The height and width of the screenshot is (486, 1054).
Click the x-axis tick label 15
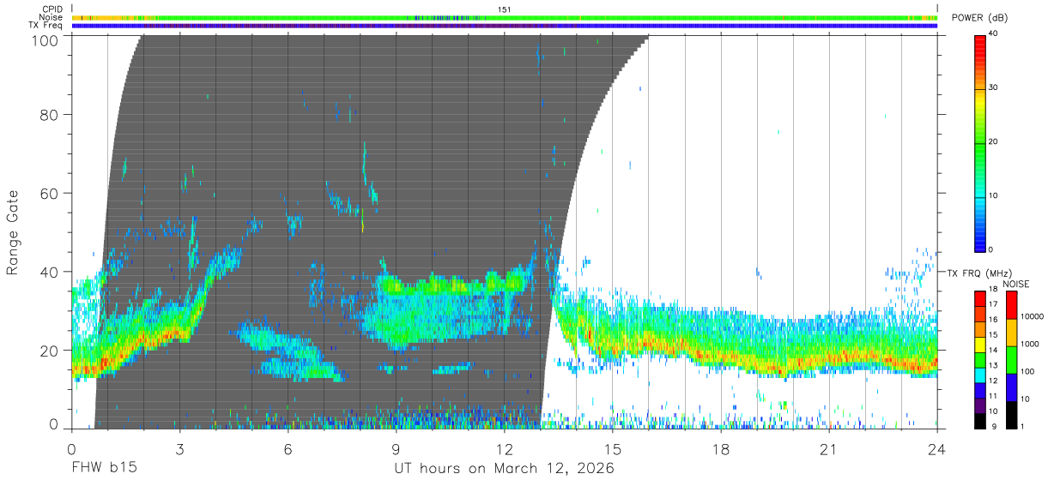613,450
